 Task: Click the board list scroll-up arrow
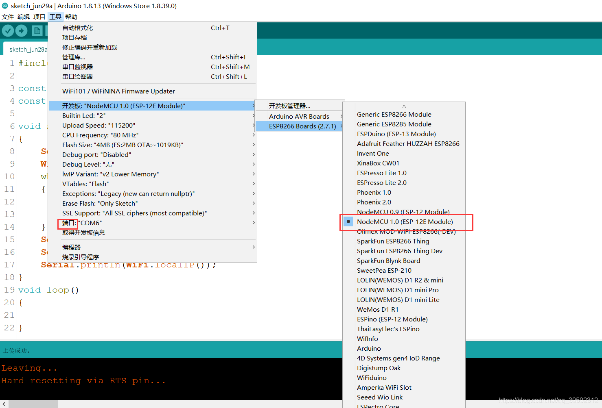404,106
